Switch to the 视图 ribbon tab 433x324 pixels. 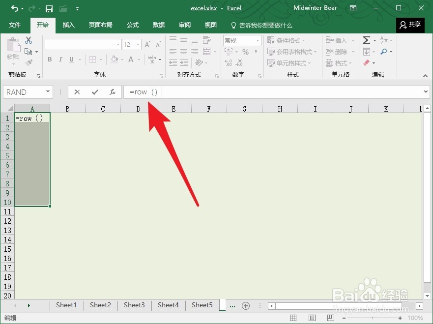(x=211, y=25)
